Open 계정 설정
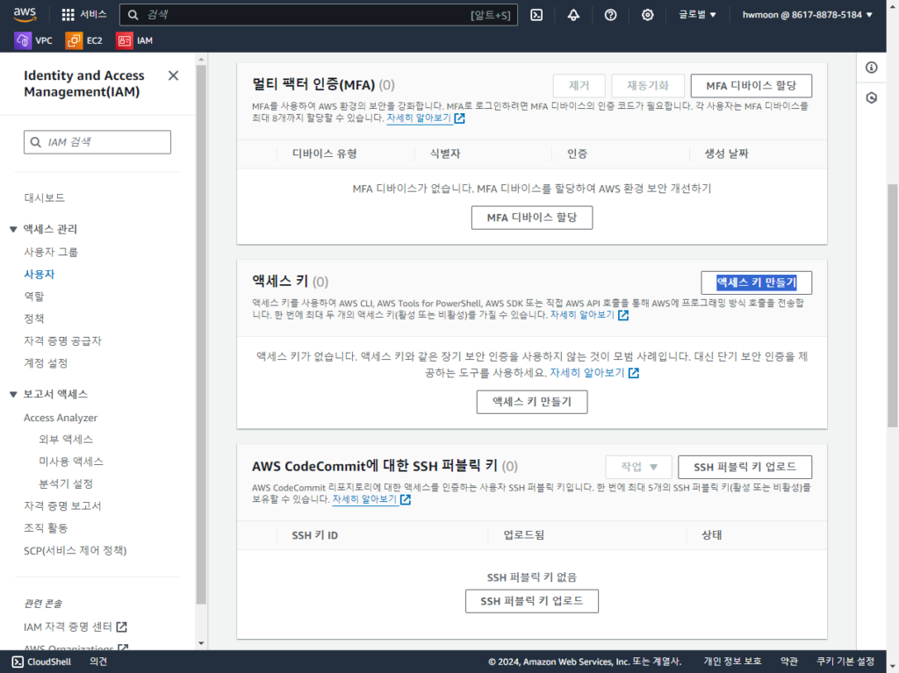The height and width of the screenshot is (673, 899). [46, 363]
